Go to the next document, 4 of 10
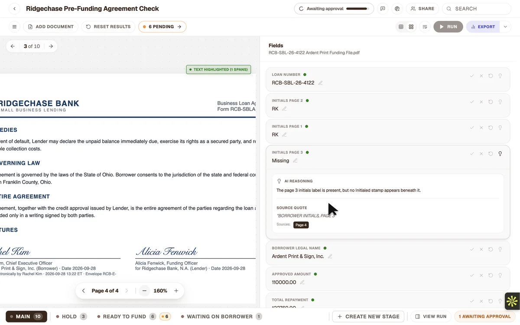 [x=51, y=46]
